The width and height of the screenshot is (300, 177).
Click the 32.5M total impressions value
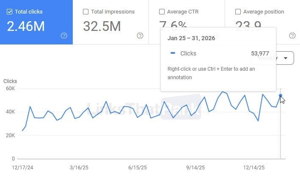tap(102, 26)
